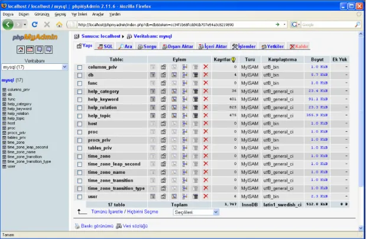Image resolution: width=366 pixels, height=239 pixels.
Task: Check the user table checkbox
Action: 80,197
